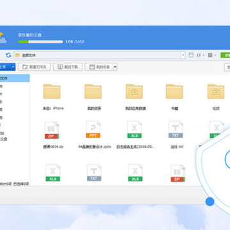Viewport: 230px width, 230px height.
Task: Click the storage capacity progress bar
Action: click(40, 42)
